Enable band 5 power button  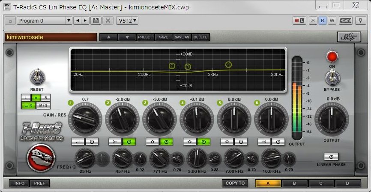pyautogui.click(x=241, y=142)
